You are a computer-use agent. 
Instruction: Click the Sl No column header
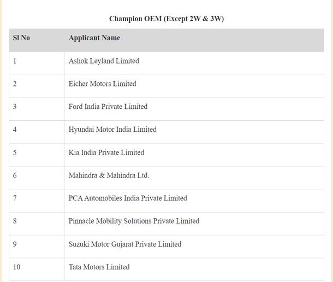21,38
